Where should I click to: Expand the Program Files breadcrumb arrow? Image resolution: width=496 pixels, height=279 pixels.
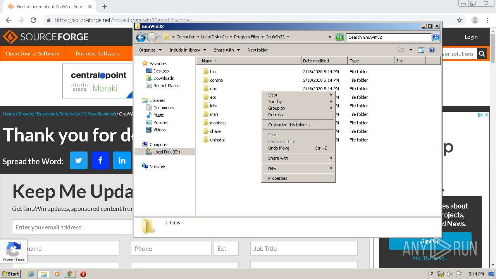262,37
